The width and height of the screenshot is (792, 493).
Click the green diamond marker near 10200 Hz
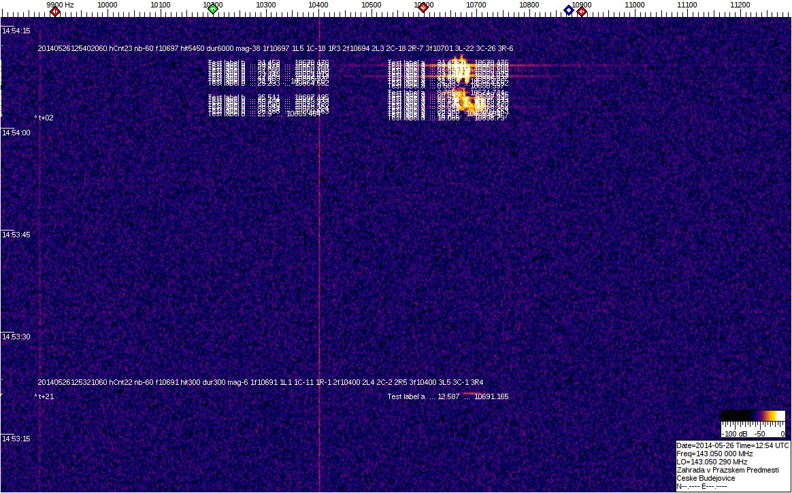coord(213,9)
